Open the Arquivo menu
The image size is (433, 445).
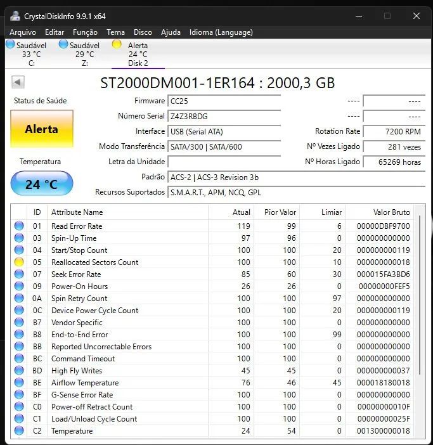[x=23, y=32]
